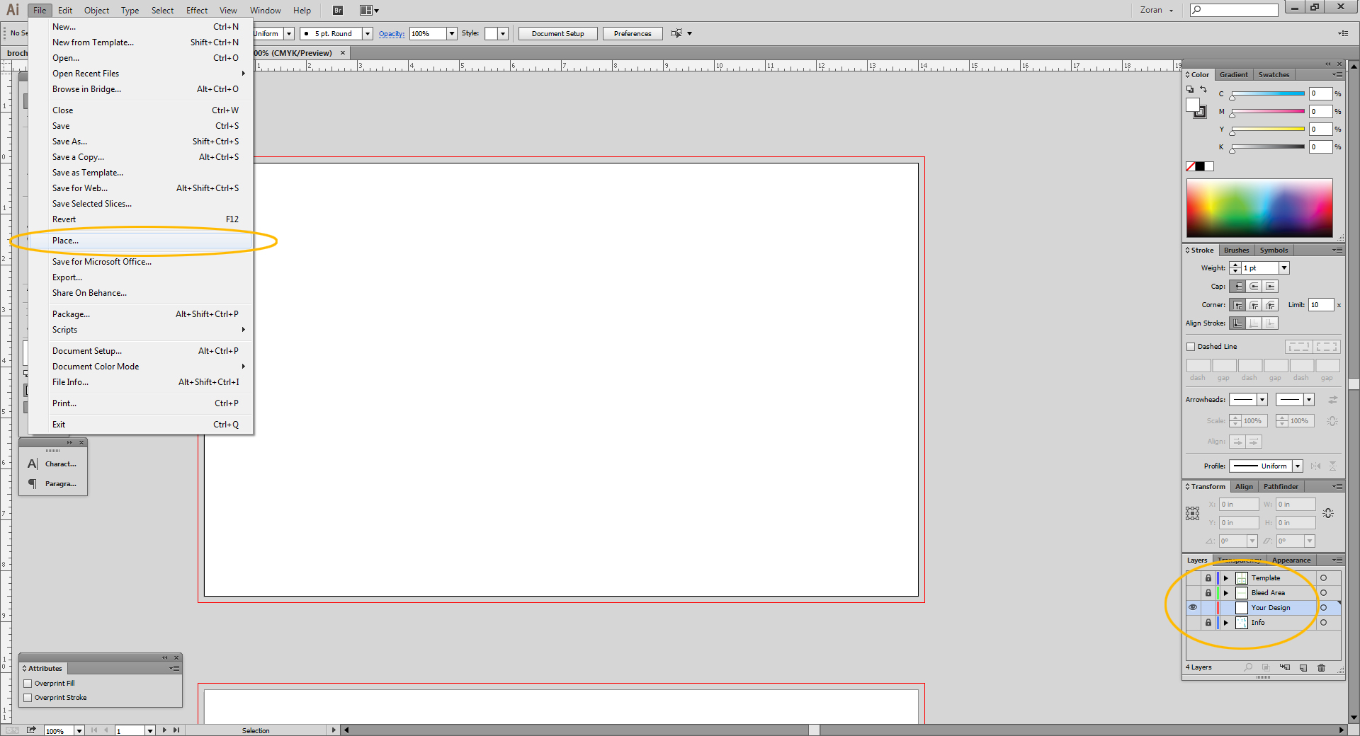1360x736 pixels.
Task: Choose the bevel join corner icon
Action: coord(1270,305)
